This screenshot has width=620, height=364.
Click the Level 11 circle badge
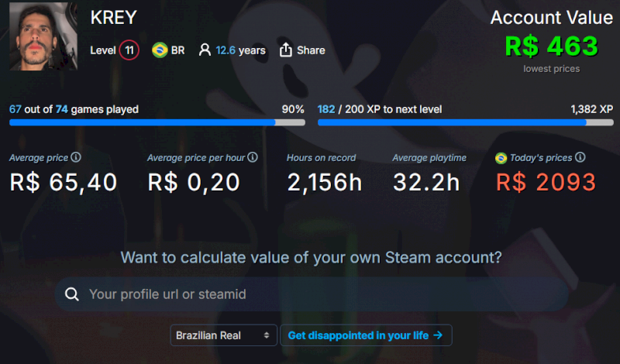[129, 50]
